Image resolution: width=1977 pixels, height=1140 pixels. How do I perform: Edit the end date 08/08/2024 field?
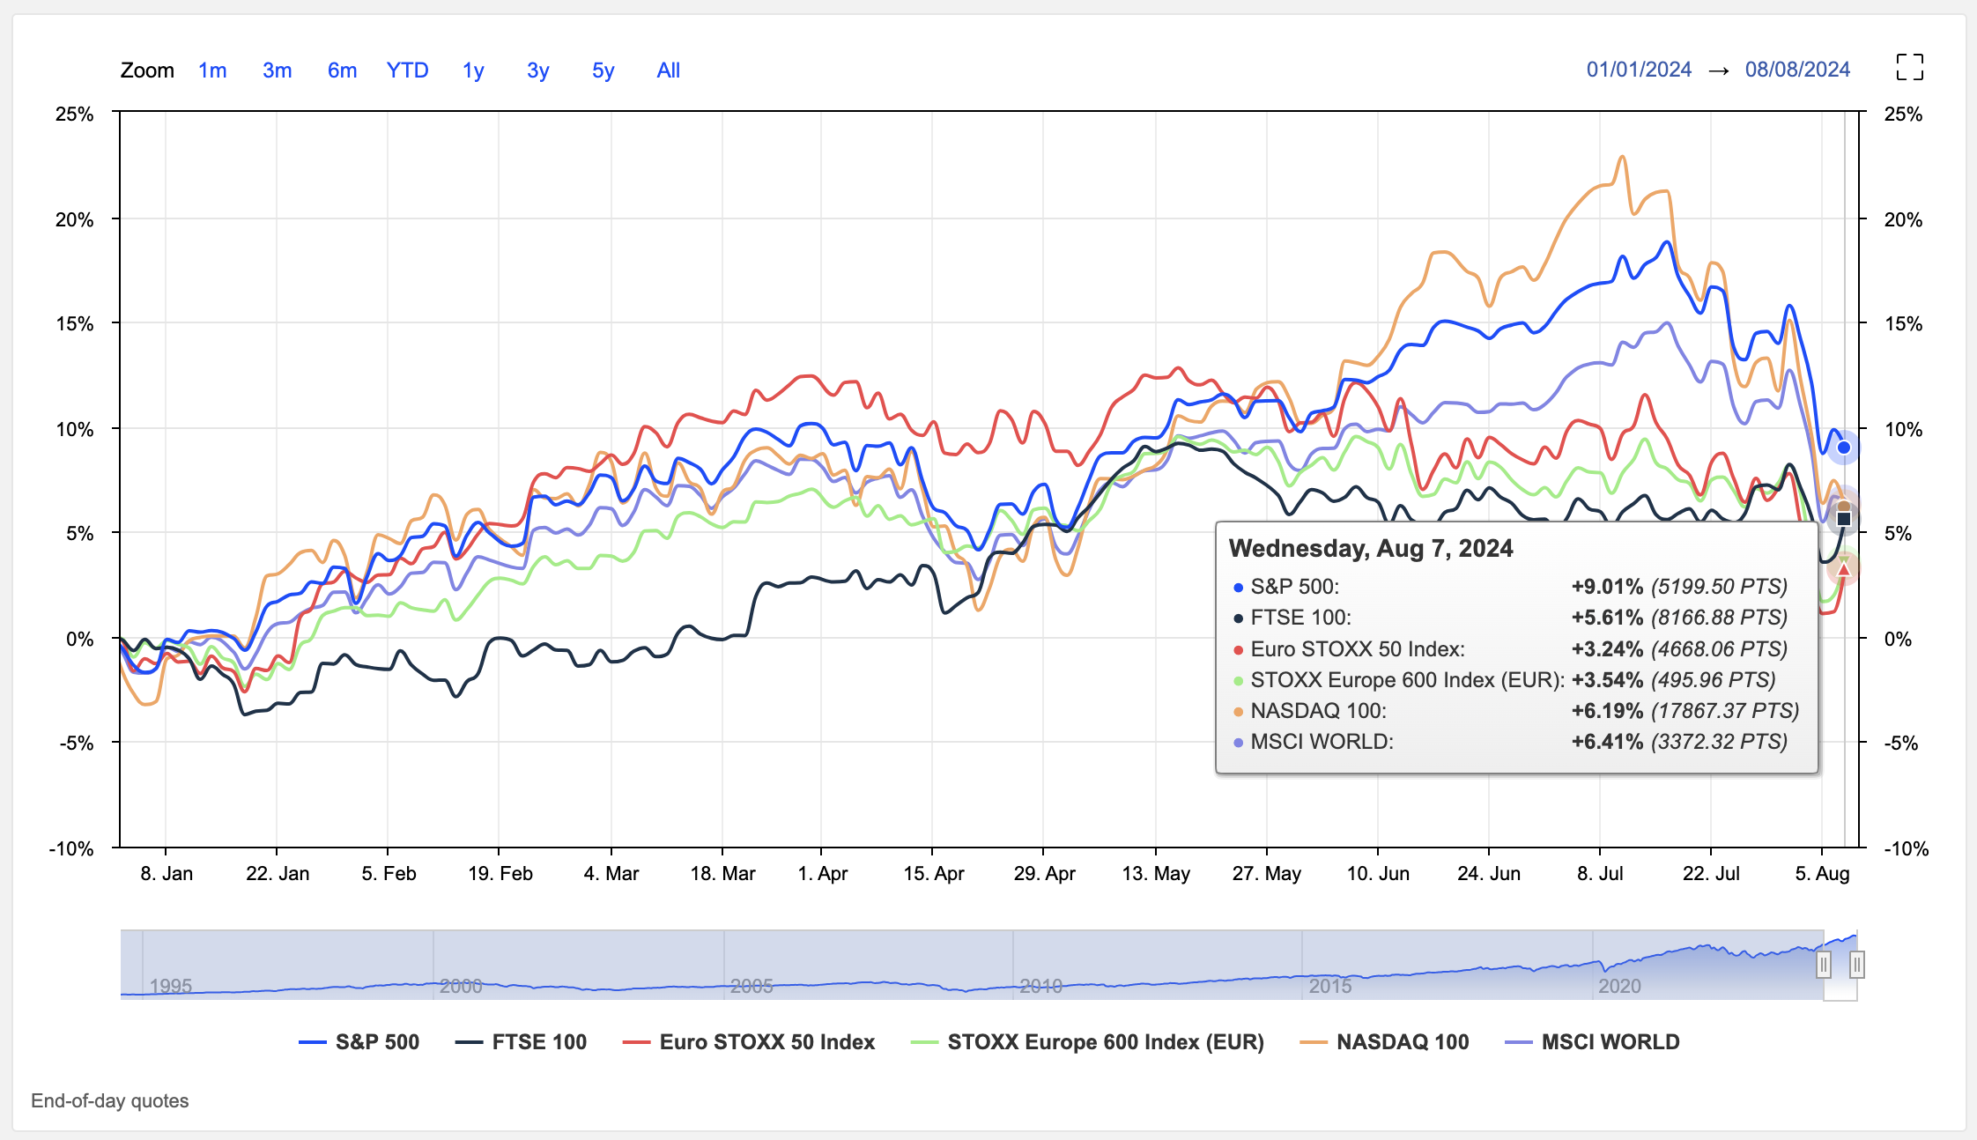coord(1797,70)
